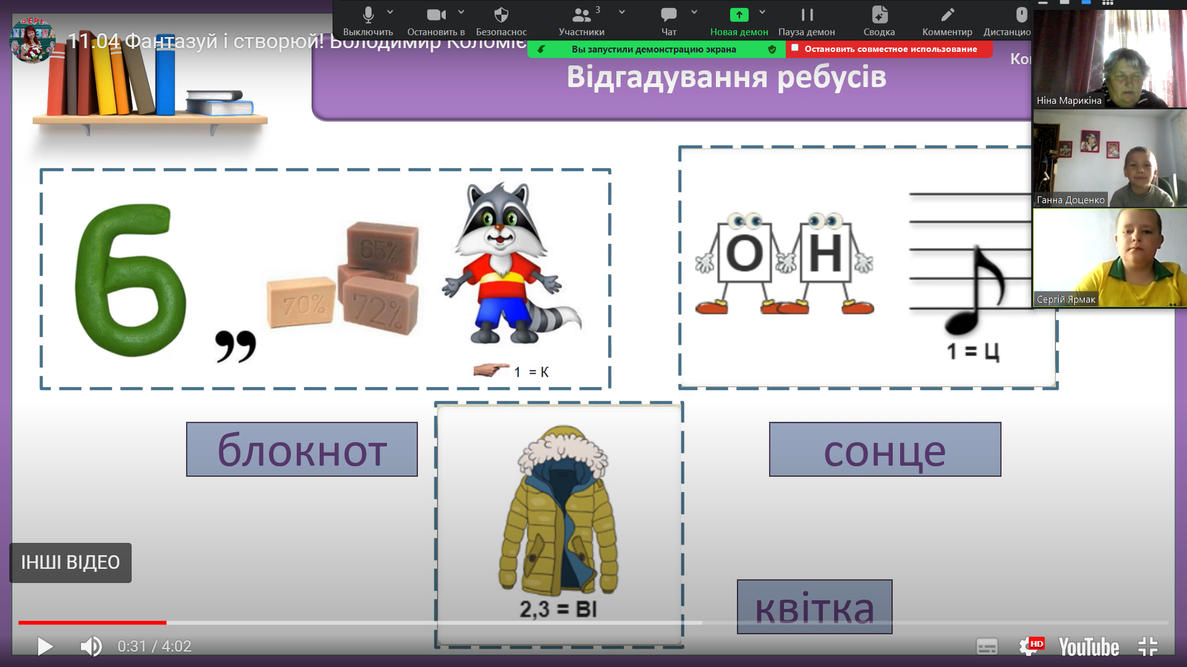Select the Ніна Марикіна video thumbnail

pos(1110,59)
